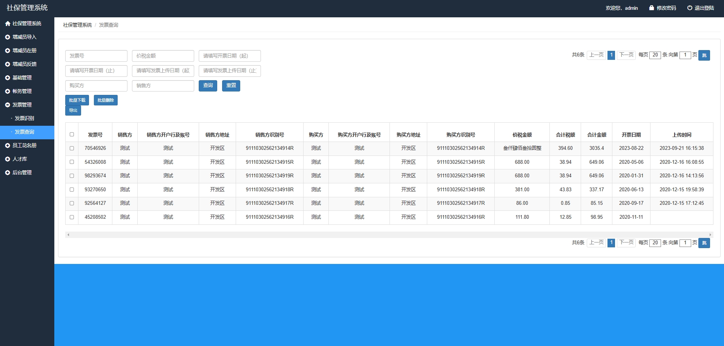This screenshot has height=346, width=724.
Task: Open the 发票查询 submenu item
Action: pos(27,132)
